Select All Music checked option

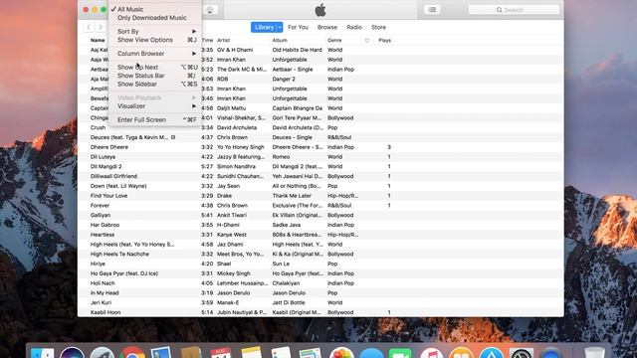(x=155, y=9)
